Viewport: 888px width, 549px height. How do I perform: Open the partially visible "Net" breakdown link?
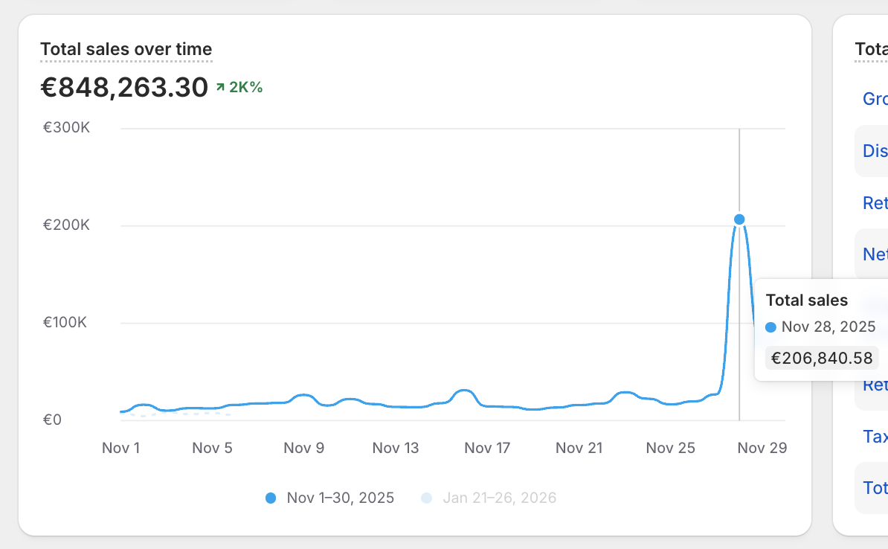coord(875,254)
